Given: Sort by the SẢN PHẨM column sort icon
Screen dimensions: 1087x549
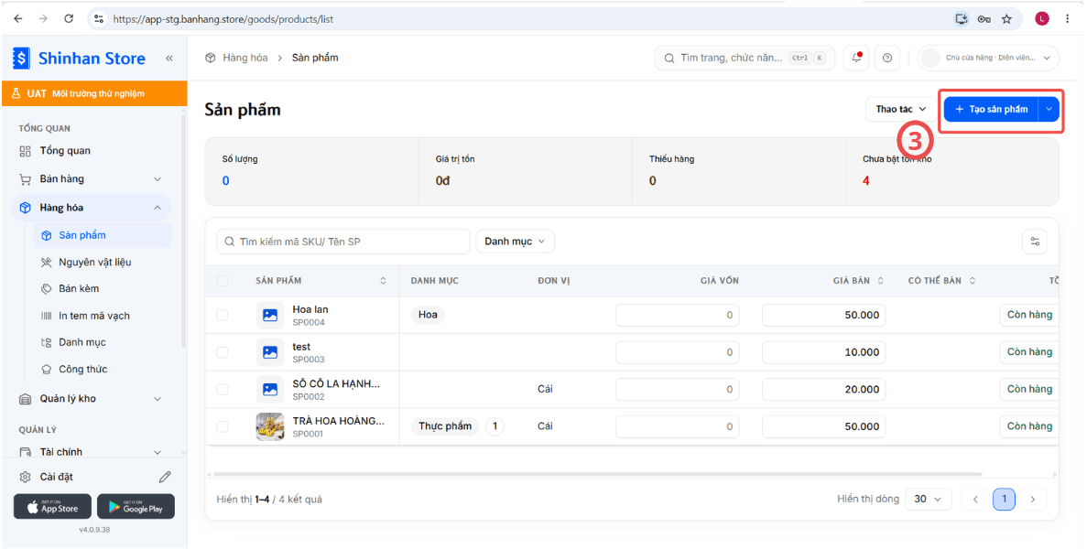Looking at the screenshot, I should coord(384,280).
